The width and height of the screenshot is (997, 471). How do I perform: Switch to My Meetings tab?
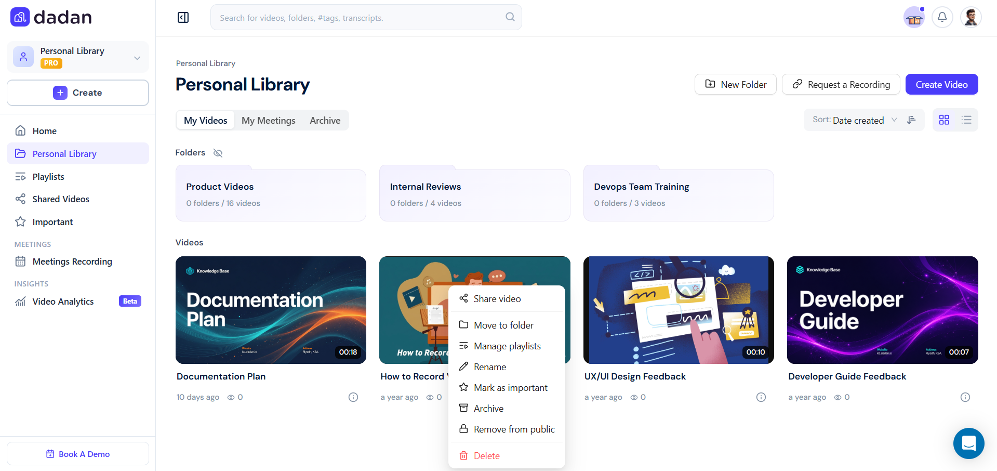click(268, 121)
